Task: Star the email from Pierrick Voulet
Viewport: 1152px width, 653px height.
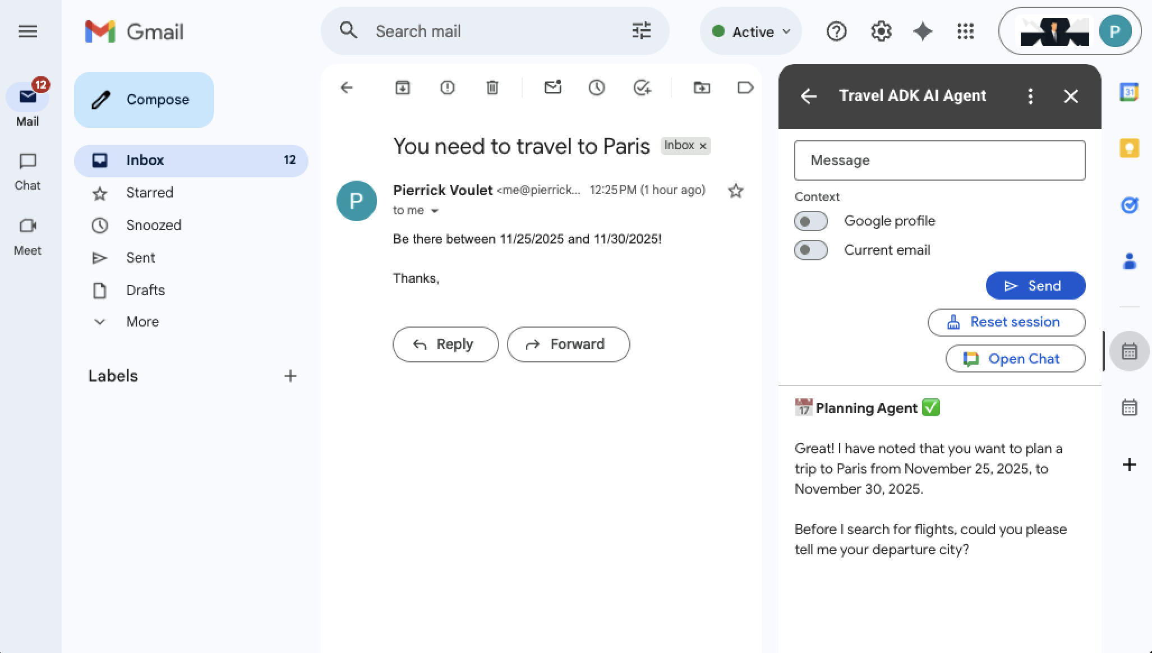Action: coord(735,191)
